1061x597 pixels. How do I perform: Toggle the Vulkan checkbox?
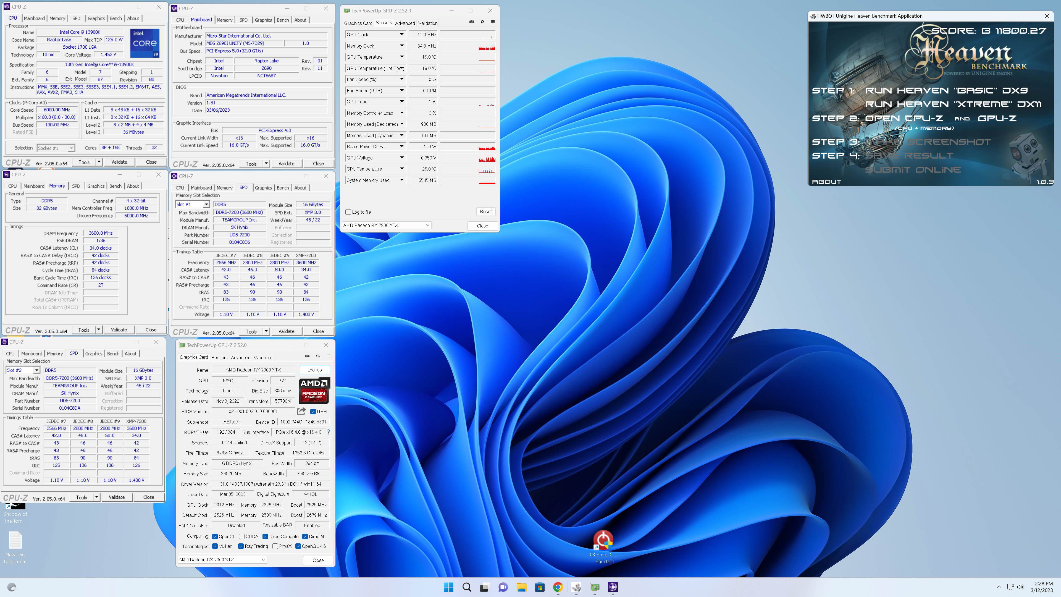(x=215, y=546)
